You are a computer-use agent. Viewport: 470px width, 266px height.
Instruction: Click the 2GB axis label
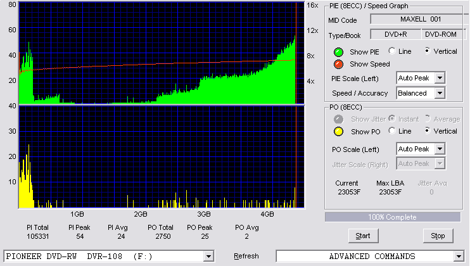[140, 214]
